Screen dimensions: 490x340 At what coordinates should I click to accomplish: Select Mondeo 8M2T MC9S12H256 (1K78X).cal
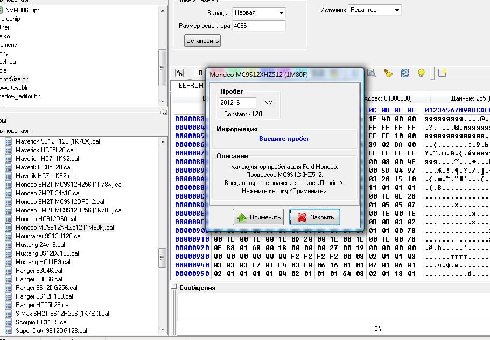[x=69, y=210]
